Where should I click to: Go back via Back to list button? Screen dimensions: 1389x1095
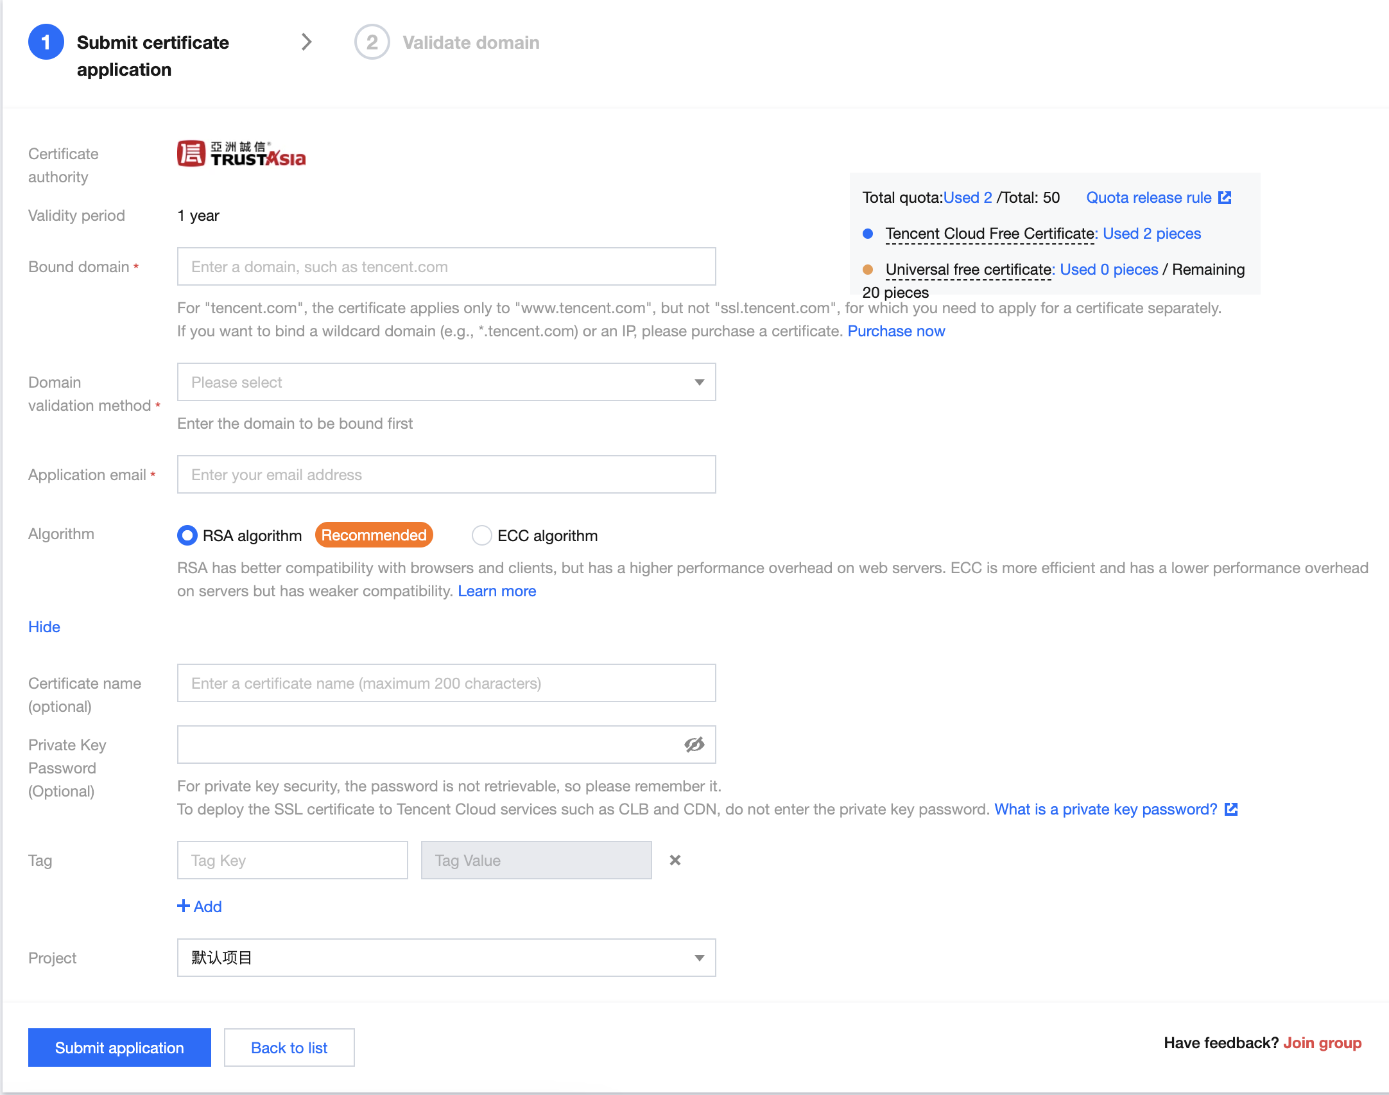point(289,1048)
